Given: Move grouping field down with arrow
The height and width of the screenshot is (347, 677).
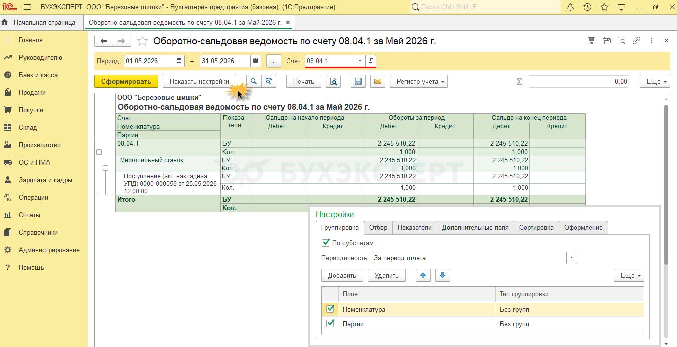Looking at the screenshot, I should [x=443, y=275].
